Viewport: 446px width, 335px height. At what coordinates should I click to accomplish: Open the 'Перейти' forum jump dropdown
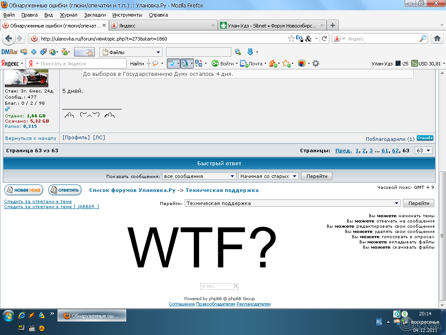pos(292,203)
